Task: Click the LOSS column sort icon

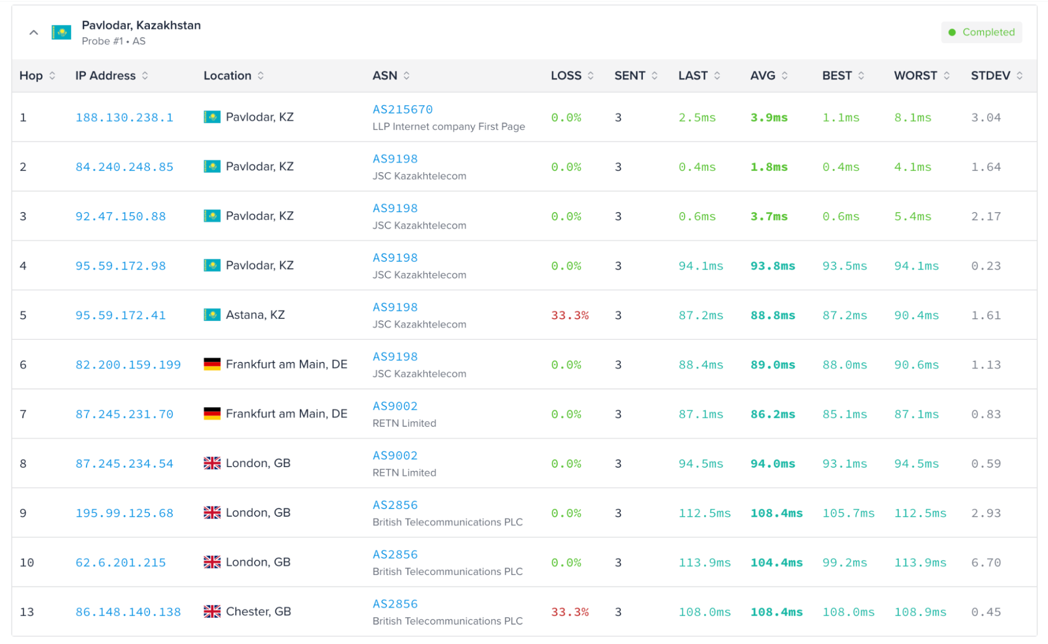Action: pos(590,76)
